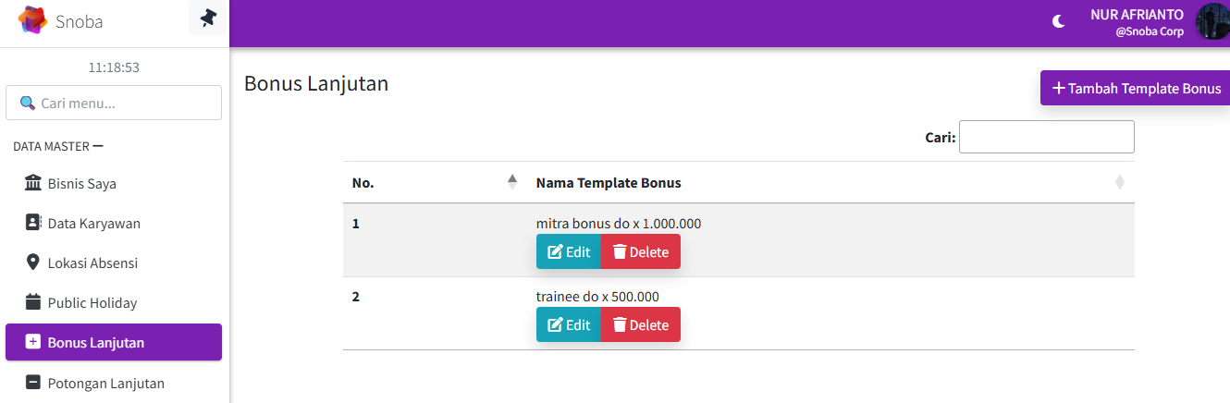Open user profile avatar
The height and width of the screenshot is (403, 1230).
(1211, 21)
